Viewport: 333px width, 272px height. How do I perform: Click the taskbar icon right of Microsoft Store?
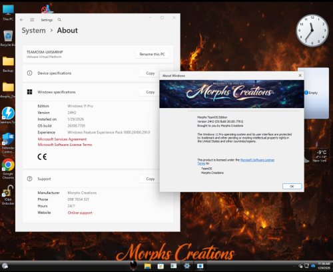point(174,266)
